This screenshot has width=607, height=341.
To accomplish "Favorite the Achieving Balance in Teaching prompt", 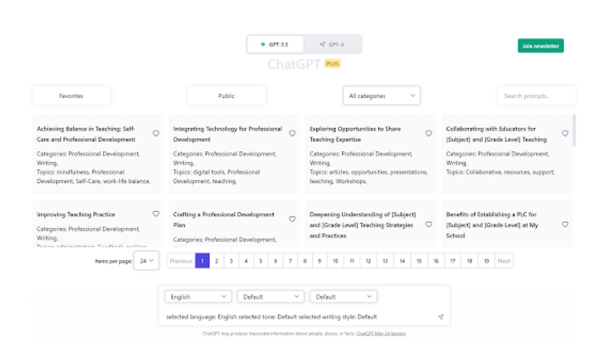I will (x=156, y=133).
